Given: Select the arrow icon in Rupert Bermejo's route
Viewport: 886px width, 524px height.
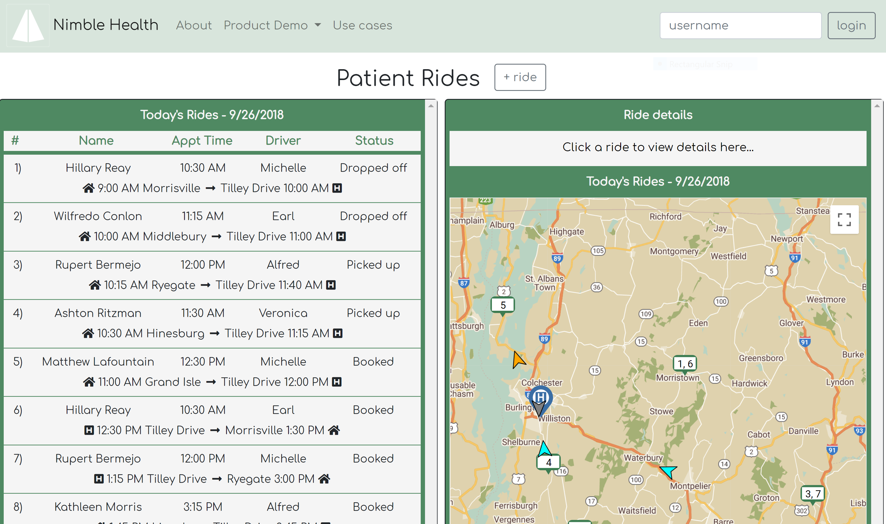Looking at the screenshot, I should 206,285.
